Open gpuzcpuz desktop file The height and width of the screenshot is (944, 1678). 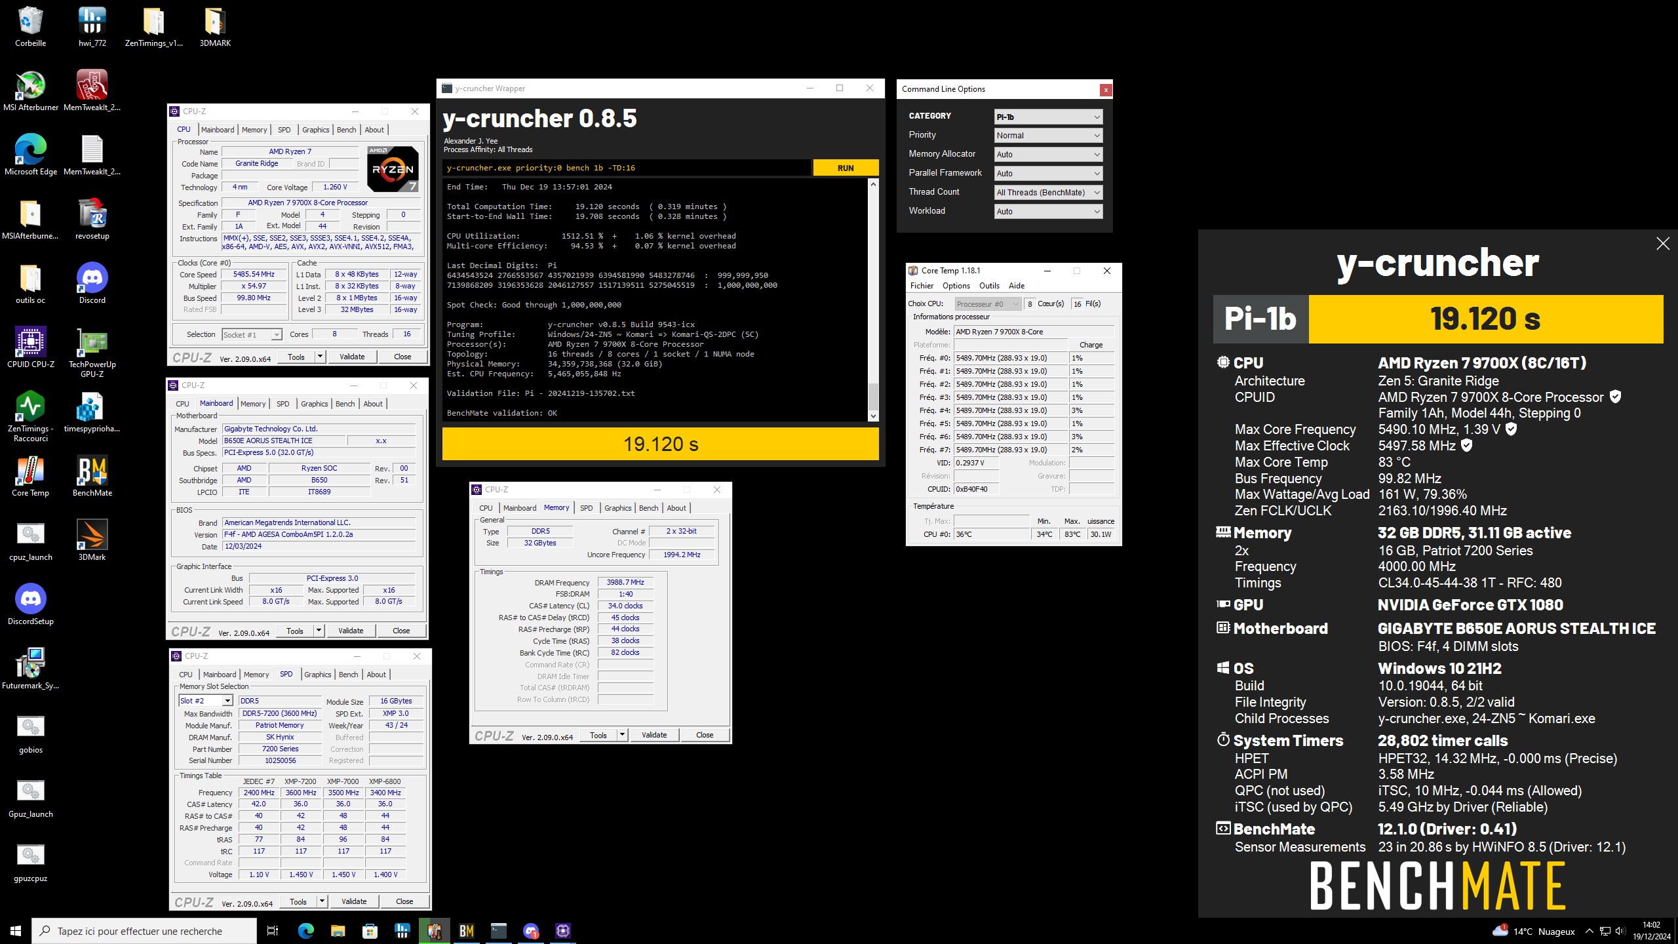[30, 861]
